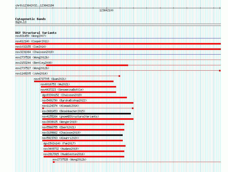Screen dimensions: 228x172
Task: Click the red end marker of nsv1149205
Action: pos(119,76)
